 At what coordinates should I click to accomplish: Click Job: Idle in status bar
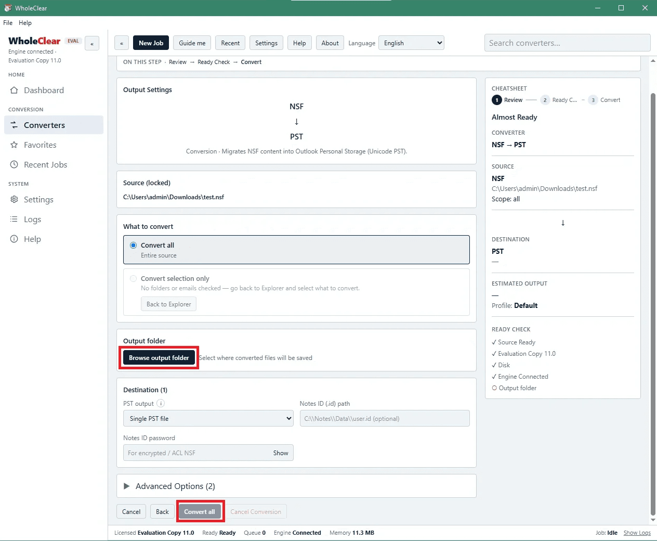(x=607, y=533)
